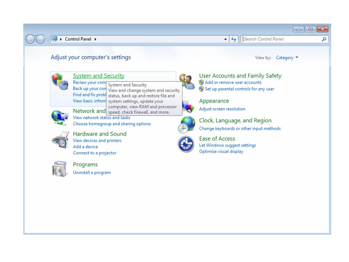Viewport: 349px width, 262px height.
Task: Expand the address bar history dropdown arrow
Action: [225, 39]
